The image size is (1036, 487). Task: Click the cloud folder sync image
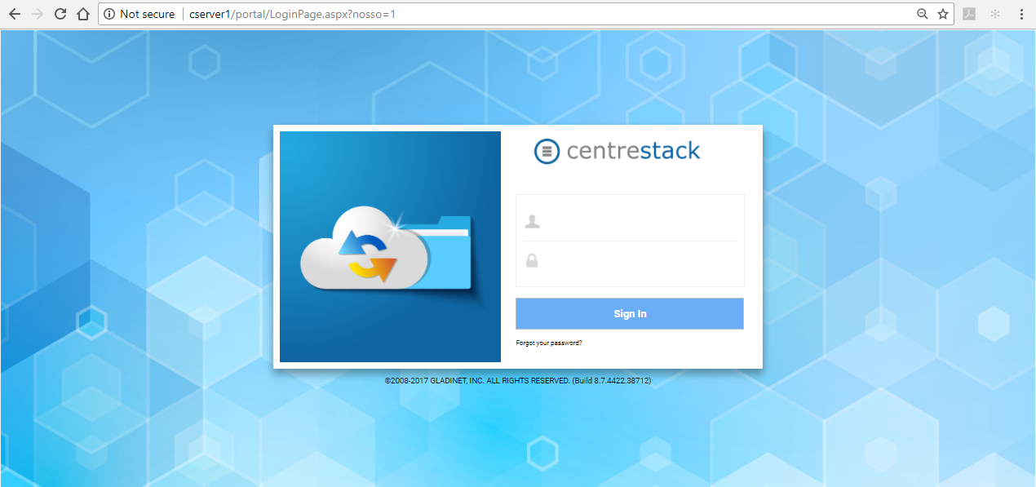(x=390, y=246)
